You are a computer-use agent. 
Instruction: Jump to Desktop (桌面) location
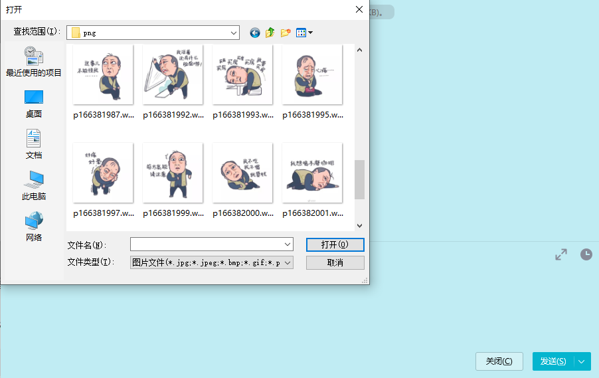(34, 104)
